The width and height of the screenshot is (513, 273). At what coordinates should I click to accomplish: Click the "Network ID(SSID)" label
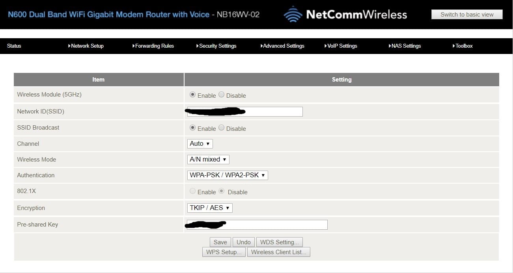(41, 111)
